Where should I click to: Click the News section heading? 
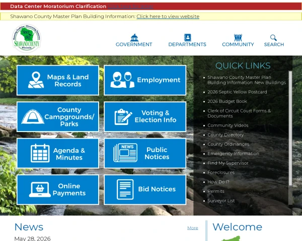(x=29, y=227)
